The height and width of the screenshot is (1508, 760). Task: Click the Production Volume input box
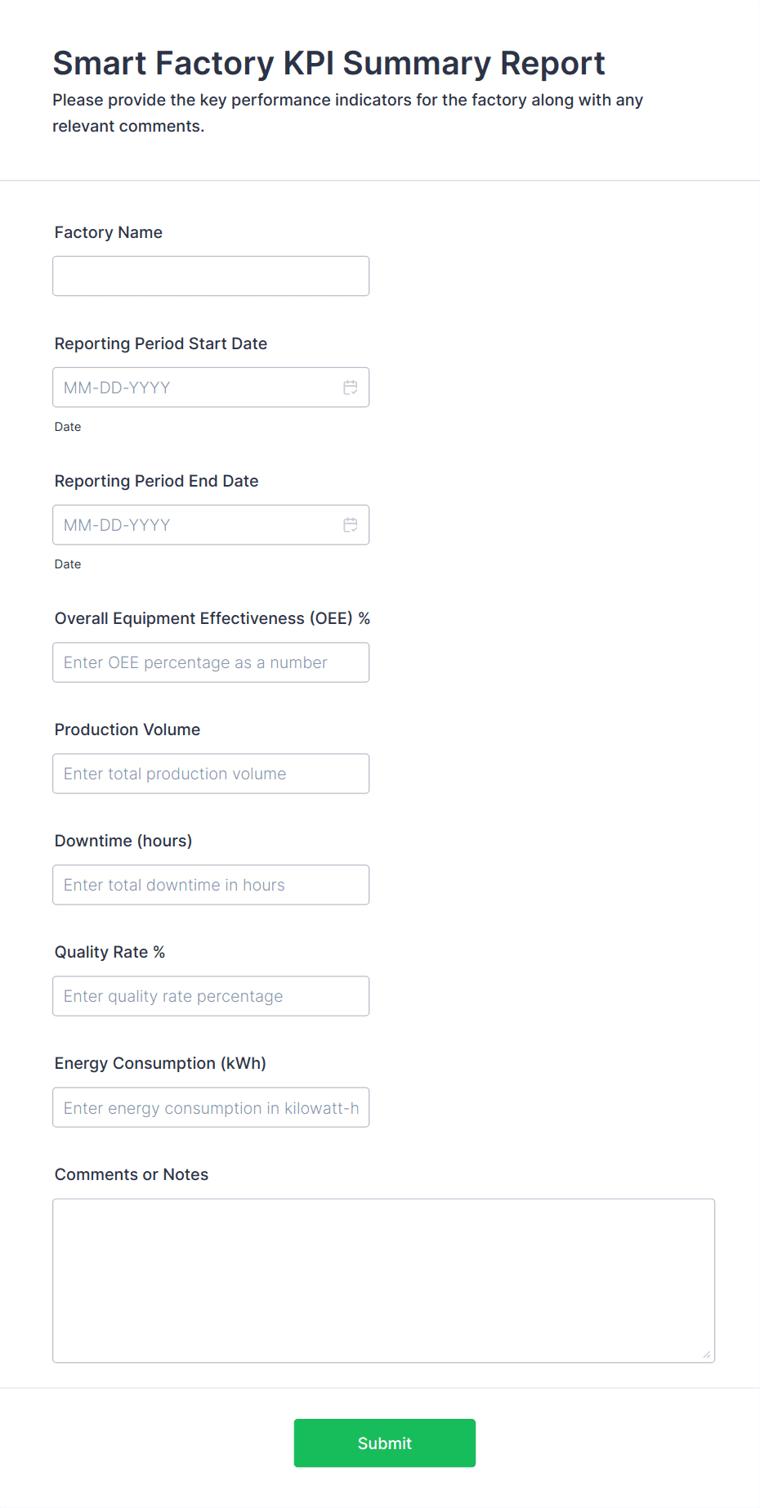click(210, 773)
